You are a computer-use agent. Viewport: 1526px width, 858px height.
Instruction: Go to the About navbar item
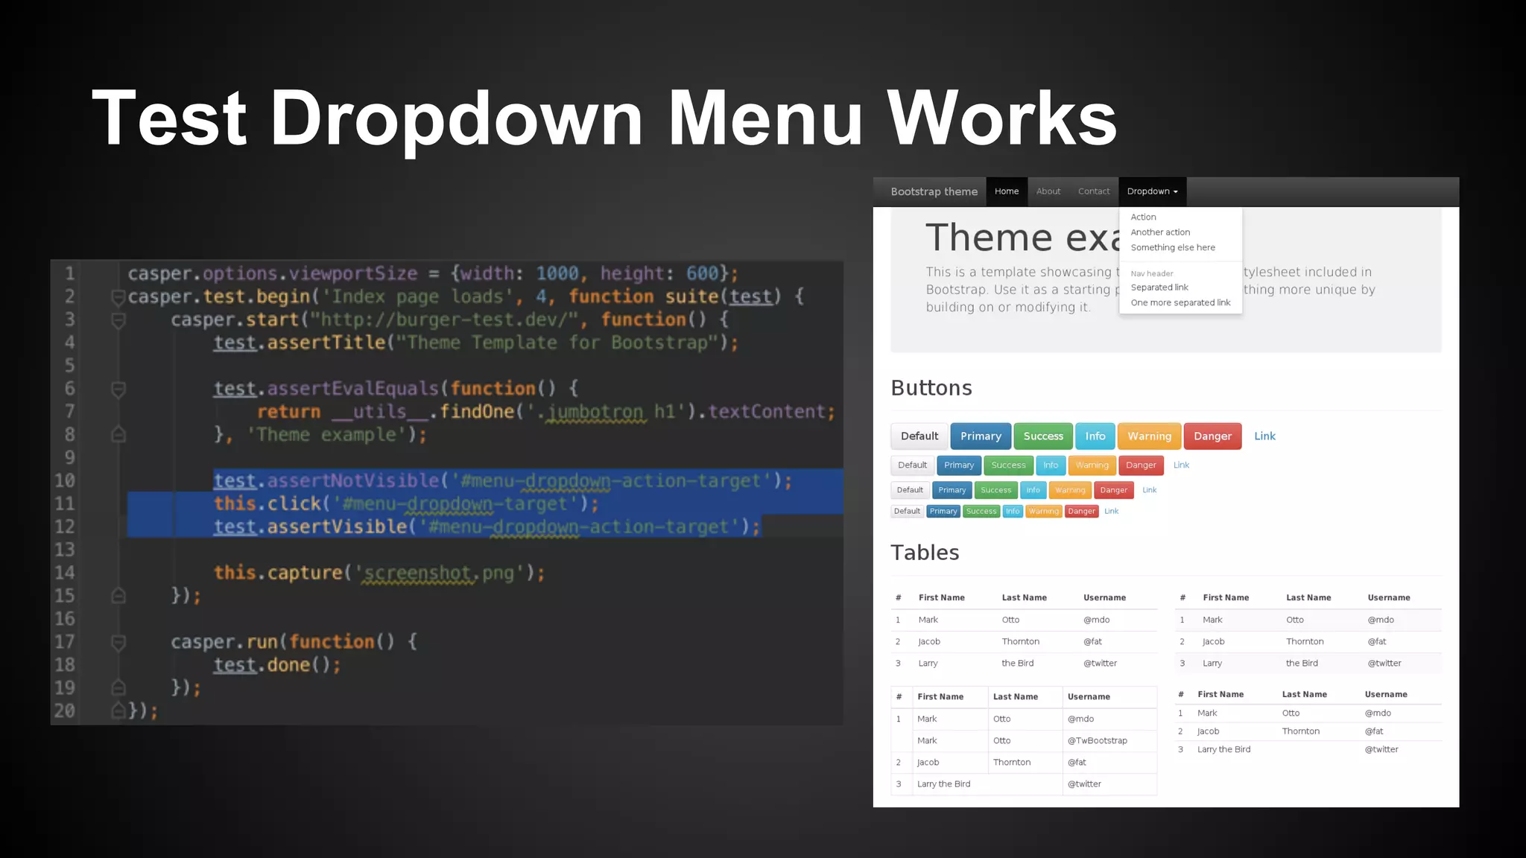click(1048, 191)
